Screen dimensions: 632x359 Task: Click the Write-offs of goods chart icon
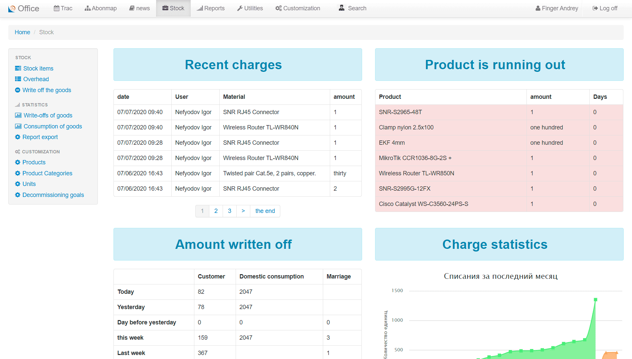(18, 115)
